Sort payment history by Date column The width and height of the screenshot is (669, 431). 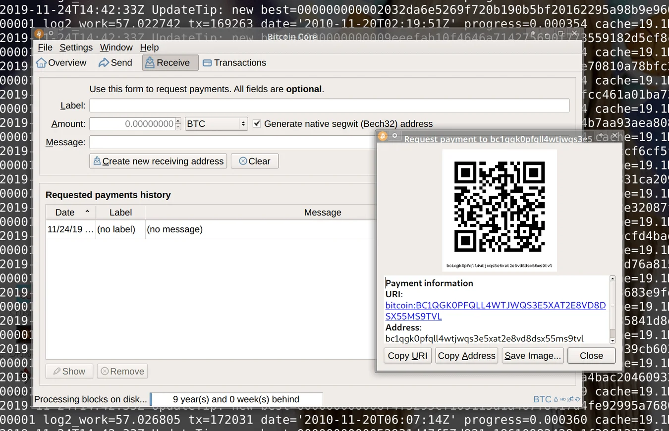[65, 213]
